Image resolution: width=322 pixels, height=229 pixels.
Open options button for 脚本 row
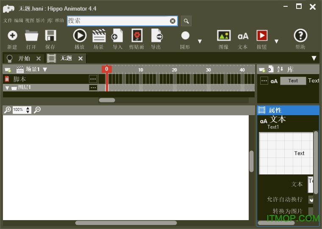[x=93, y=79]
